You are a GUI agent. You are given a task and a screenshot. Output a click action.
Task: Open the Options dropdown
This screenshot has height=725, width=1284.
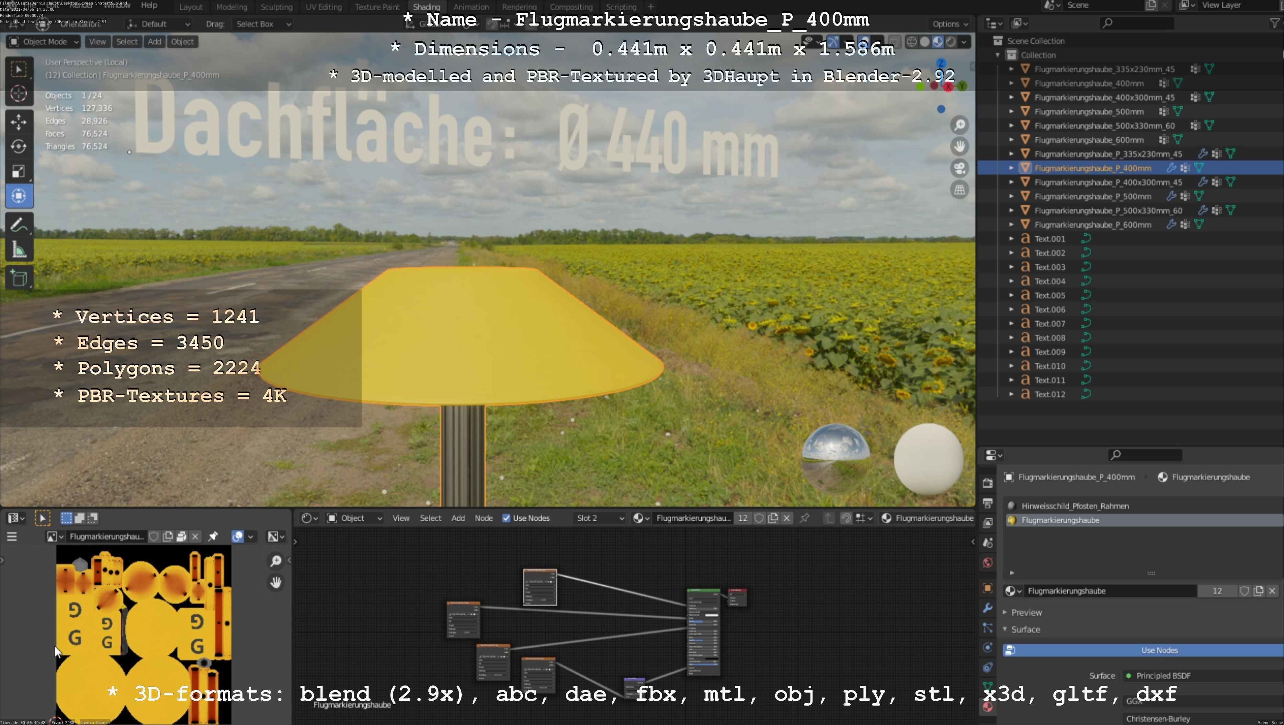pyautogui.click(x=950, y=24)
